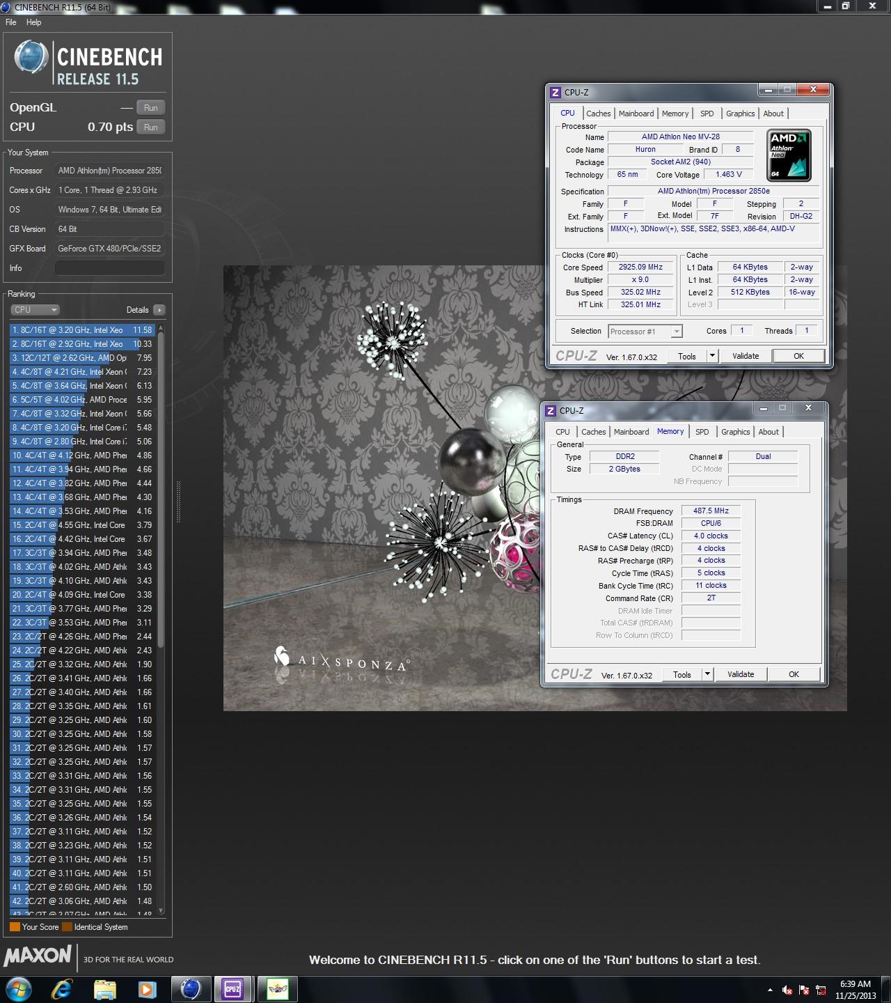
Task: Open the CPU ranking dropdown
Action: (x=35, y=310)
